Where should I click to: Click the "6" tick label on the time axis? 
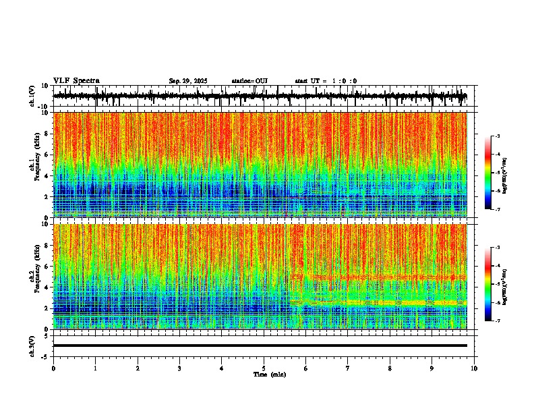[306, 368]
